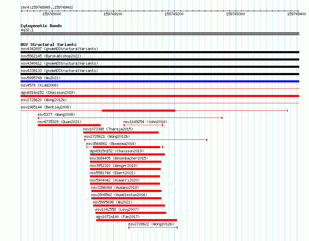Viewport: 309px width, 241px height.
Task: Open variant nsv3952320 (Wenger2019)
Action: tap(114, 166)
